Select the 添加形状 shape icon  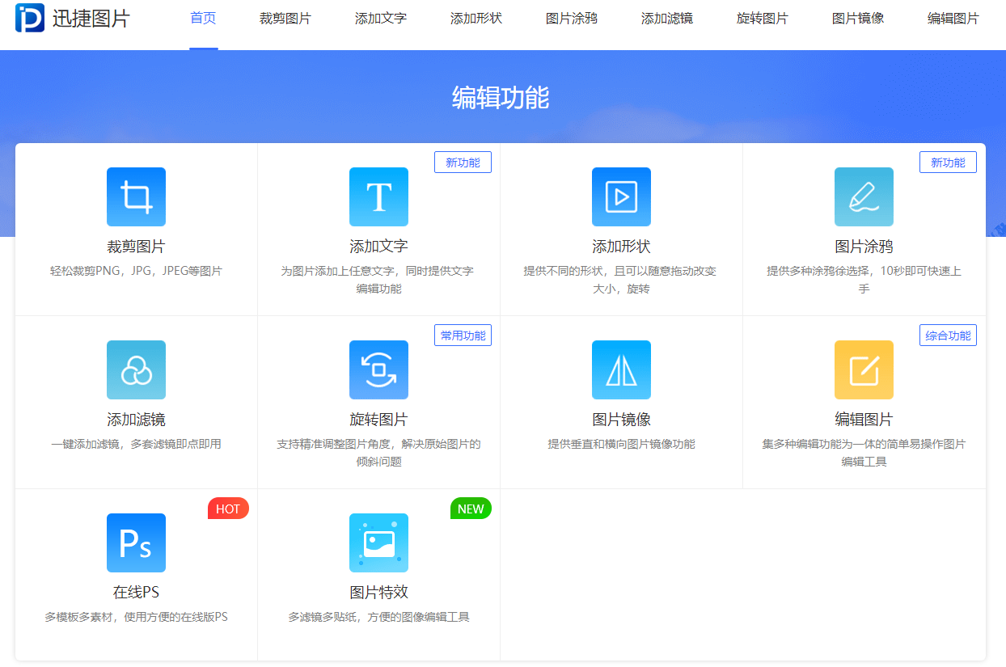621,196
